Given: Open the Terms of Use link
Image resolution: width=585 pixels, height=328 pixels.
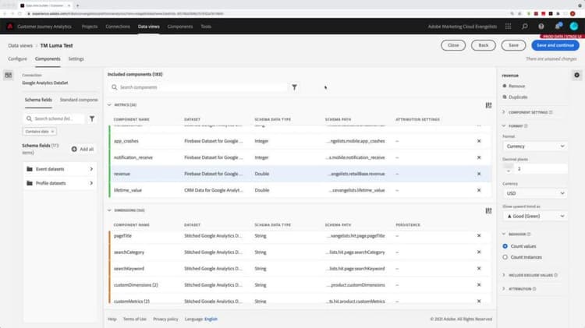Looking at the screenshot, I should [x=135, y=319].
